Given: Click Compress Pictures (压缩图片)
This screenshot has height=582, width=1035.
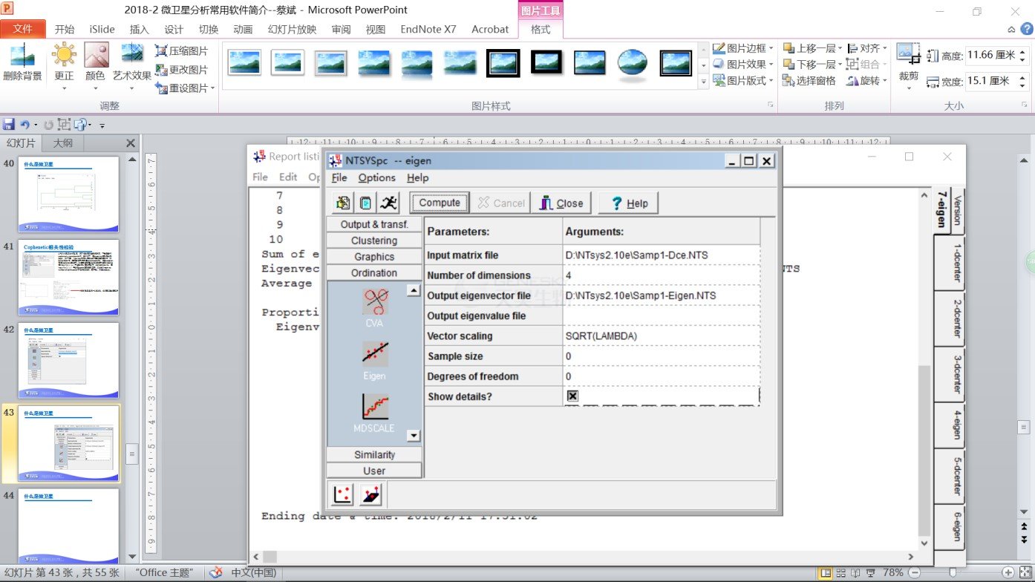Looking at the screenshot, I should [x=182, y=50].
